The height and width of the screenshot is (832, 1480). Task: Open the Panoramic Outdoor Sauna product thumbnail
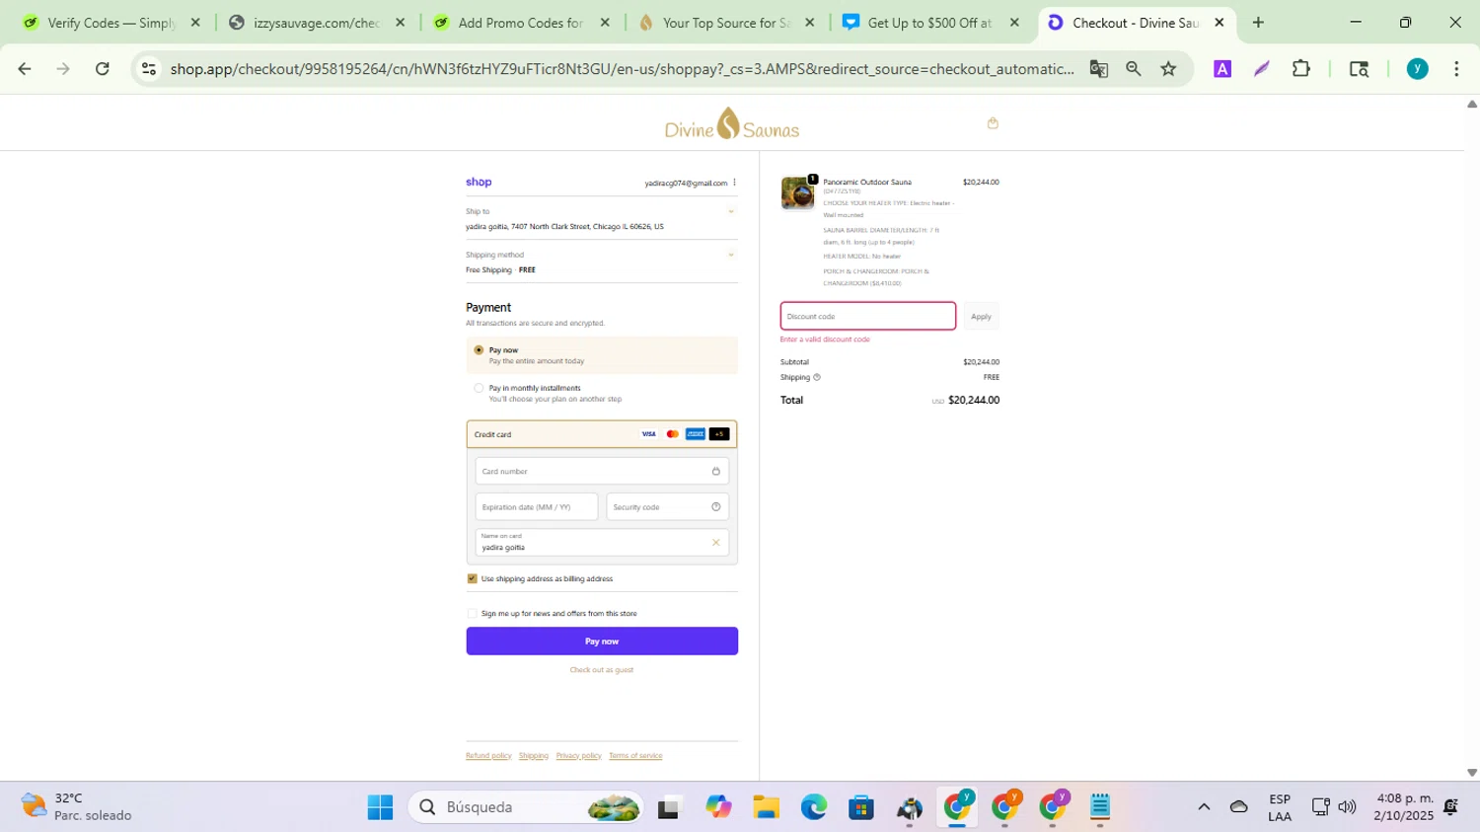pos(797,193)
